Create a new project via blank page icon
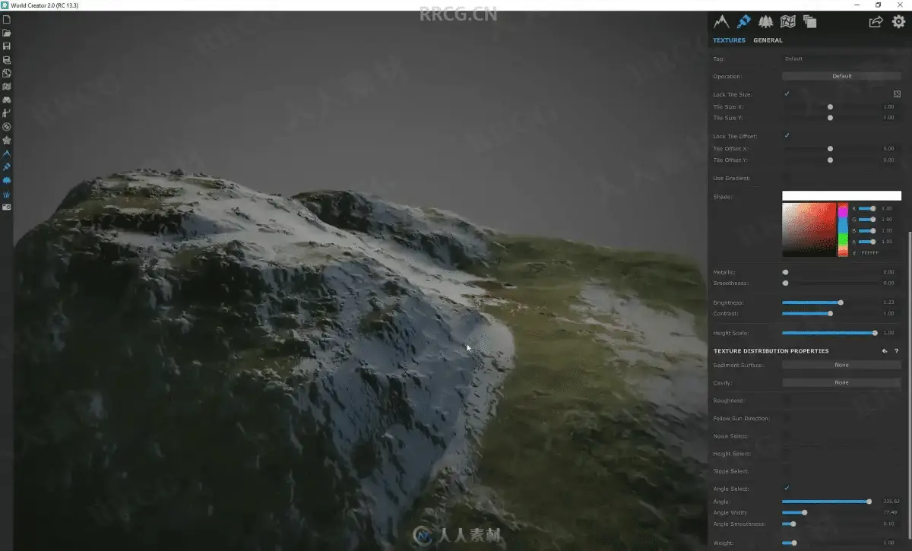Screen dimensions: 912x551 point(6,20)
